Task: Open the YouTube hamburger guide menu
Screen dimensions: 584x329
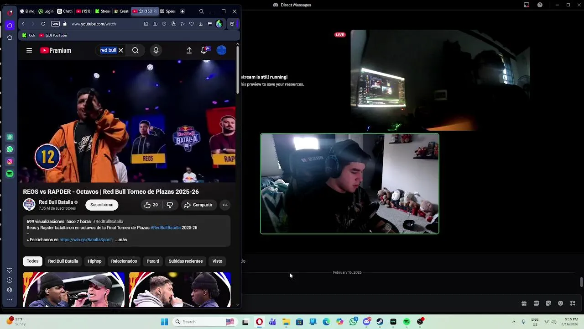Action: point(29,50)
